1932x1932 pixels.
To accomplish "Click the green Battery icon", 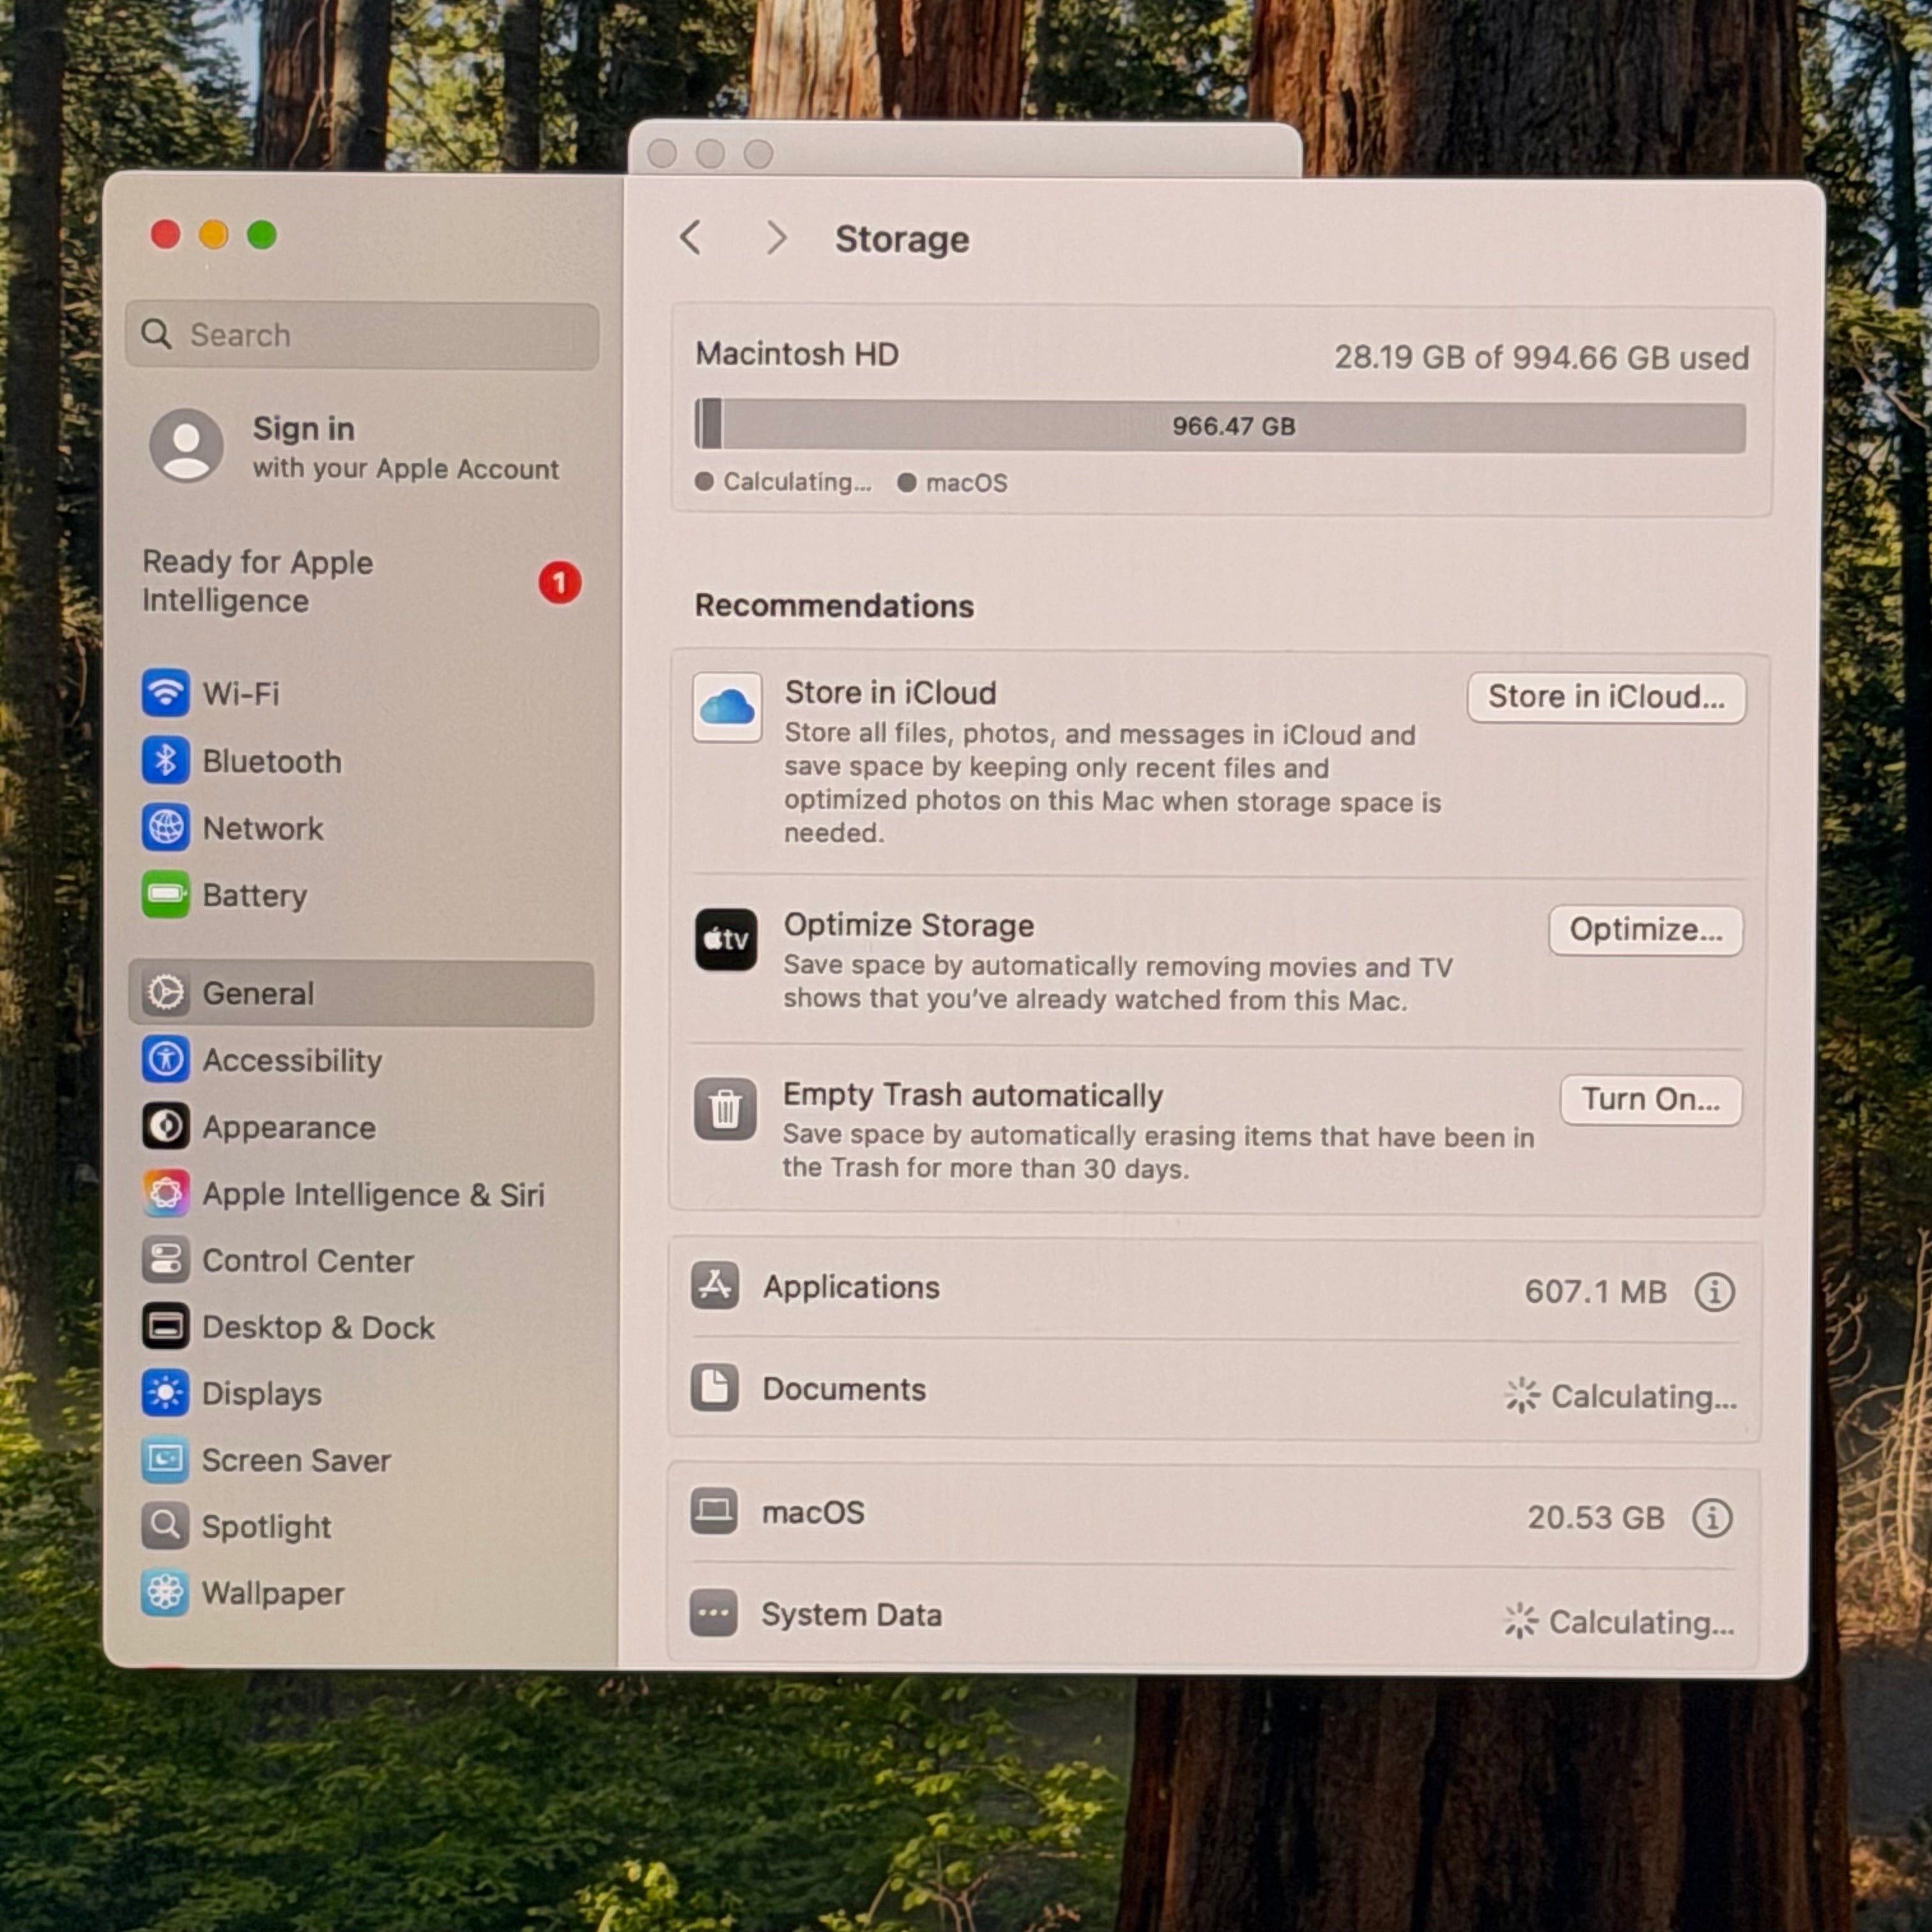I will point(165,895).
